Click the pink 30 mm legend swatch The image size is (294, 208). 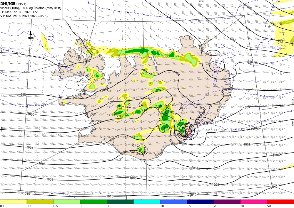tap(254, 202)
